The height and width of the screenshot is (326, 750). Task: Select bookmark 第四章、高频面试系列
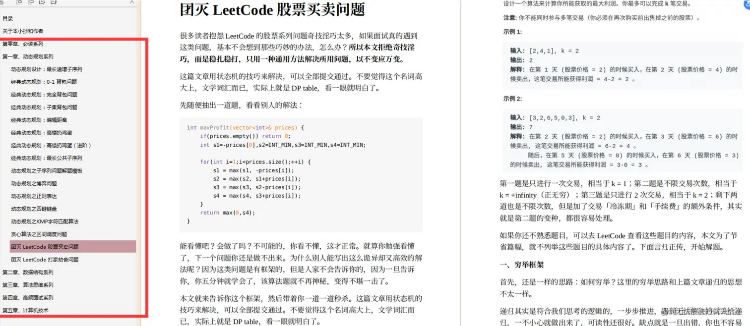28,298
